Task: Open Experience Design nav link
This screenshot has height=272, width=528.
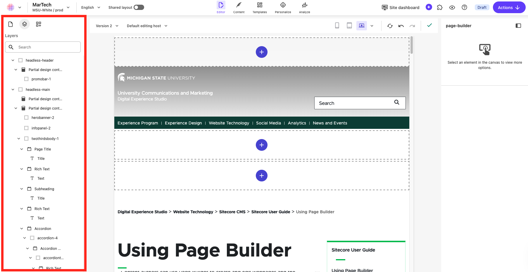Action: pos(183,123)
